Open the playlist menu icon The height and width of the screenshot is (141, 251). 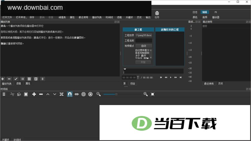click(42, 79)
